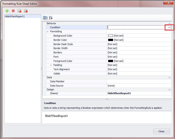The width and height of the screenshot is (175, 139).
Task: Click the Background Color swatch
Action: (110, 36)
